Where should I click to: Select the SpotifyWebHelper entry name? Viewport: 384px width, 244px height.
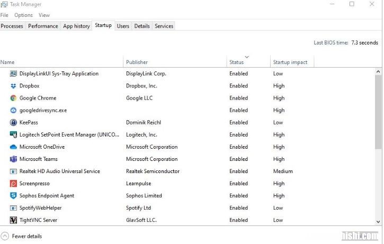(x=41, y=208)
